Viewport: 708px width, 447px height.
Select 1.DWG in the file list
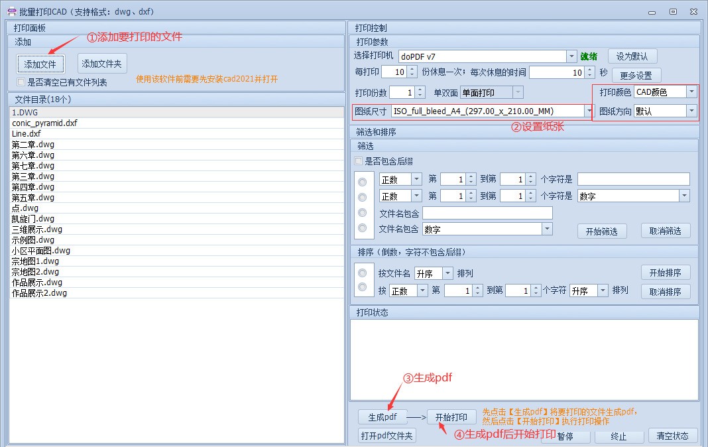point(176,113)
